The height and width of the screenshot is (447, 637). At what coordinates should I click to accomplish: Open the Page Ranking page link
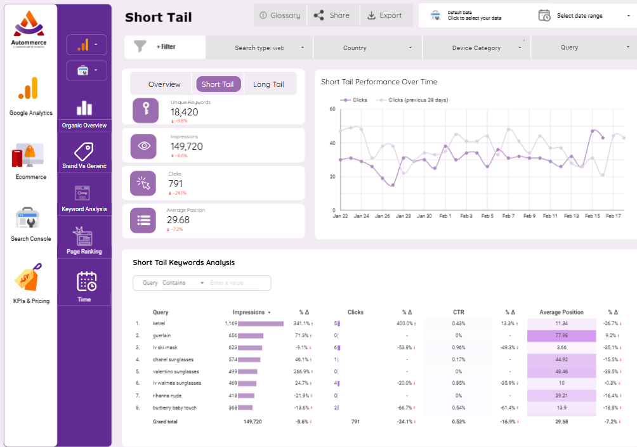[84, 252]
